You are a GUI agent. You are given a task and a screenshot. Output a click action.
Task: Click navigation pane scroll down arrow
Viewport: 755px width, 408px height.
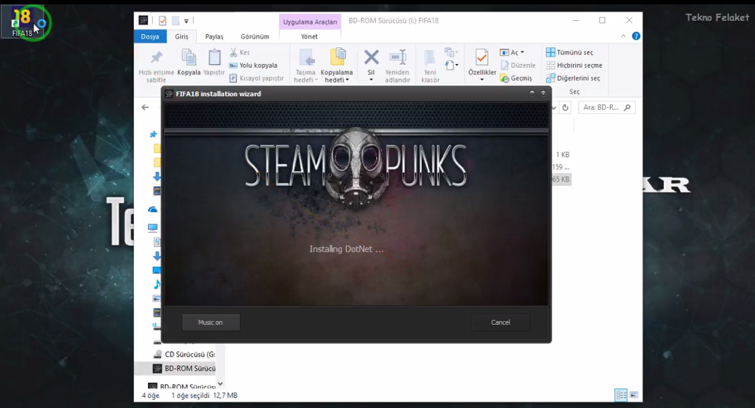pyautogui.click(x=221, y=383)
